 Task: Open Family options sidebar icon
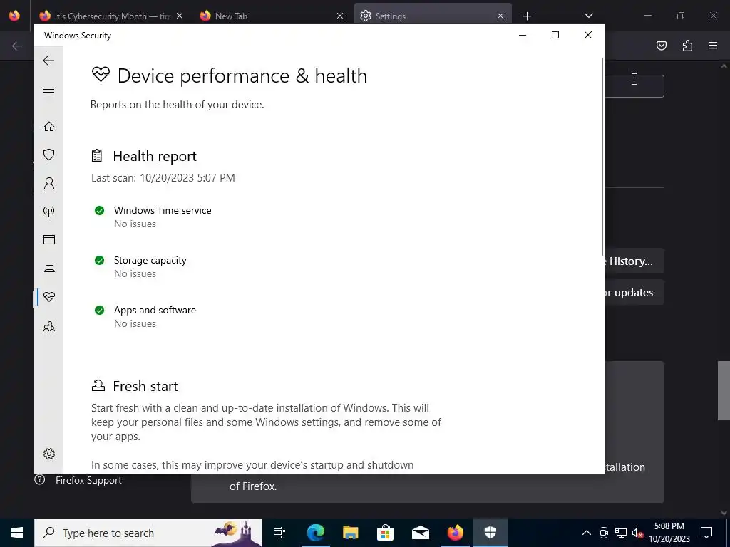[49, 326]
